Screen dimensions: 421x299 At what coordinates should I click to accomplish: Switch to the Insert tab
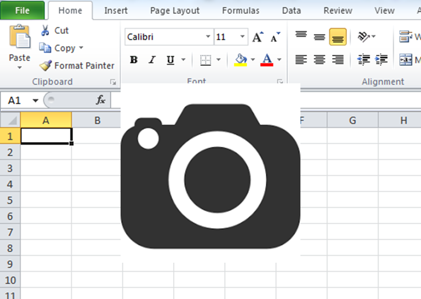pos(116,10)
